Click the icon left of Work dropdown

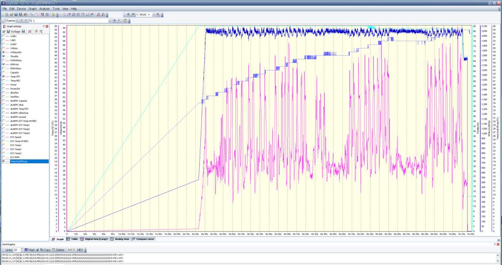[x=133, y=14]
